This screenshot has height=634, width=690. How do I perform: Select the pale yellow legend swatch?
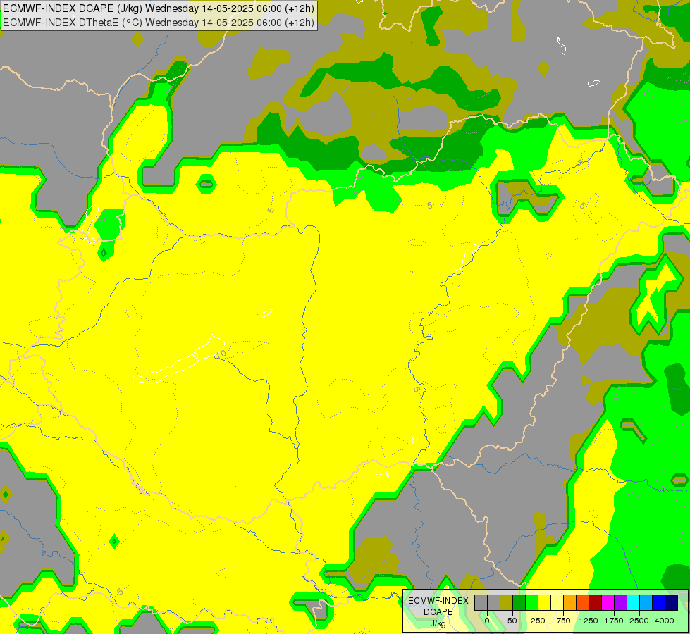tap(557, 603)
